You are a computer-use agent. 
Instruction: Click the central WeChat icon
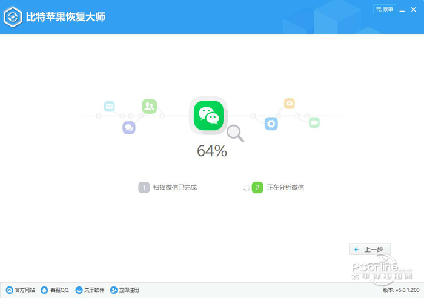pos(208,116)
